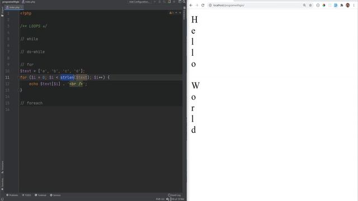Click the // foreach comment line
Image resolution: width=358 pixels, height=201 pixels.
click(31, 103)
